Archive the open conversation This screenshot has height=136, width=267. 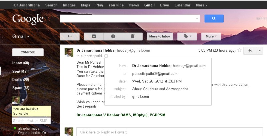(94, 36)
